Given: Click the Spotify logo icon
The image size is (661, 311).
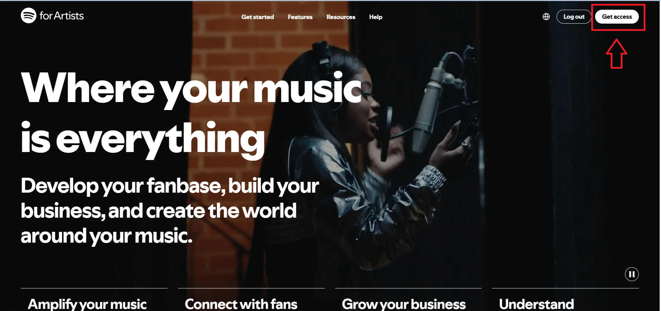Looking at the screenshot, I should tap(28, 16).
